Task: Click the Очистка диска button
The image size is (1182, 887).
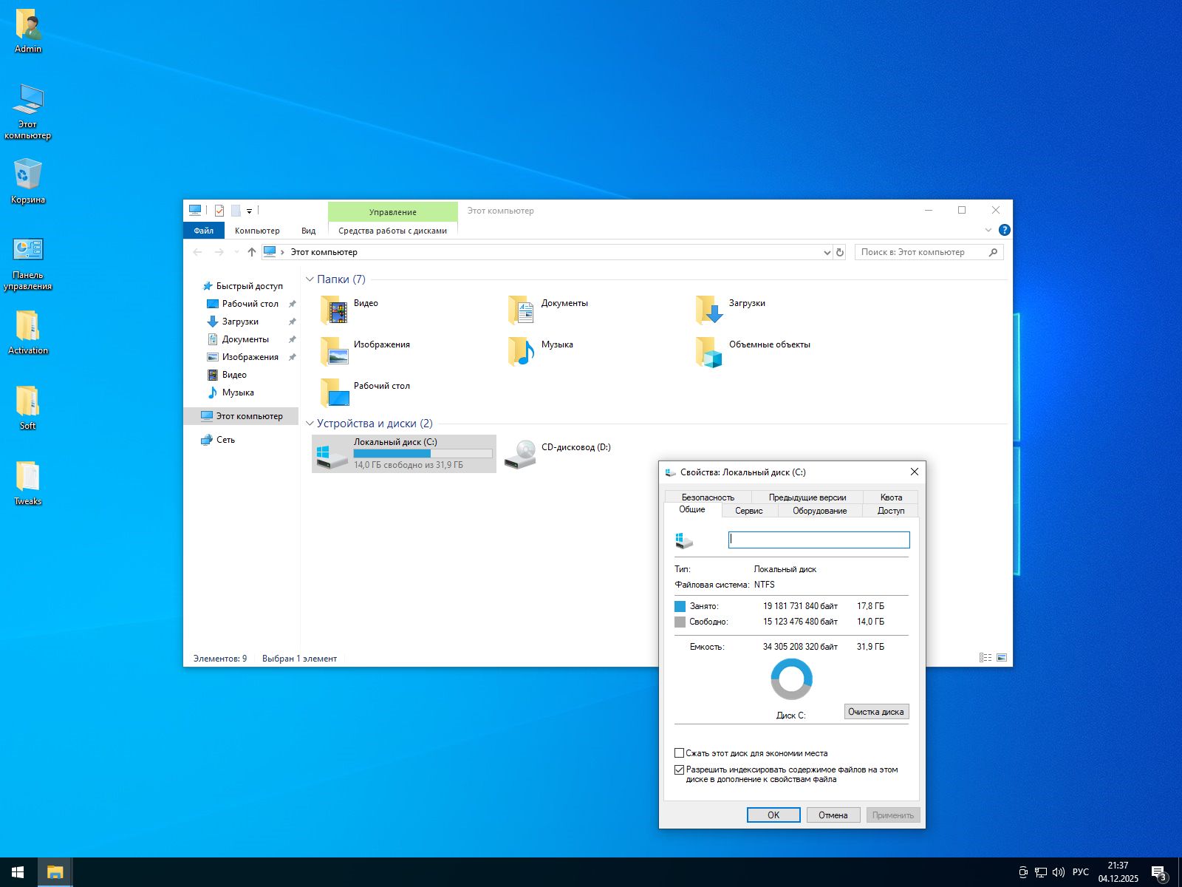Action: tap(875, 712)
